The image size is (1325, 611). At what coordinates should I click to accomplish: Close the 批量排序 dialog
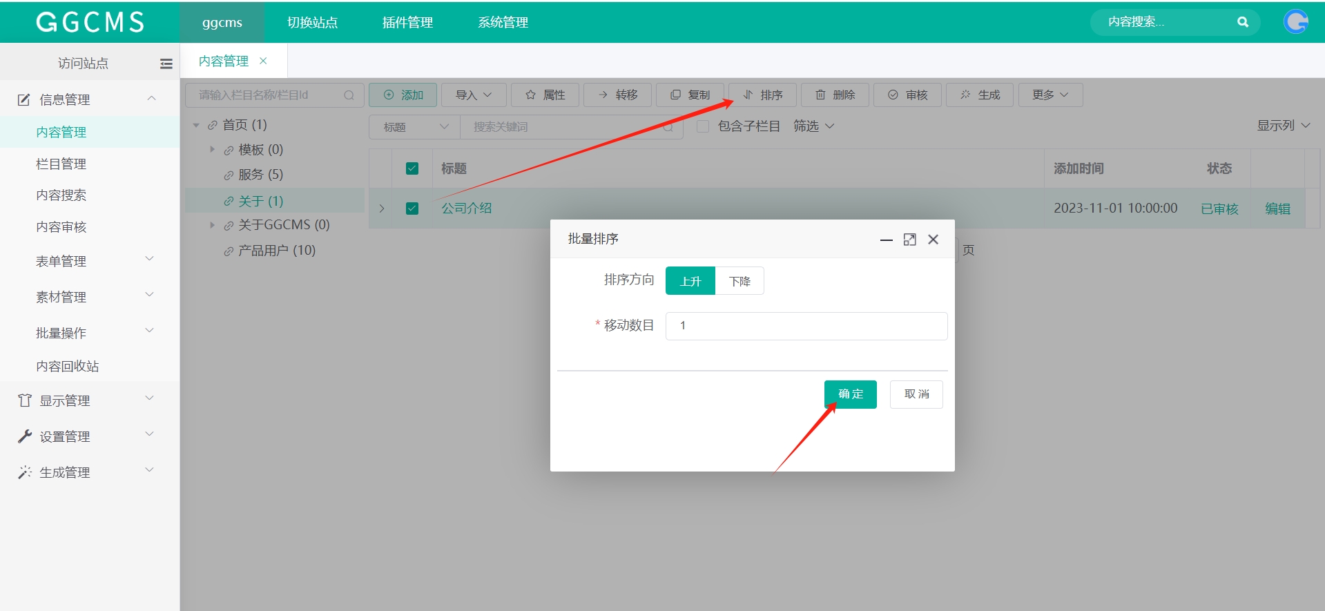tap(933, 240)
